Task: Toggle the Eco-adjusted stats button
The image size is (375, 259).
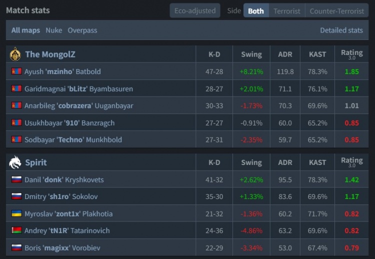Action: (x=195, y=10)
